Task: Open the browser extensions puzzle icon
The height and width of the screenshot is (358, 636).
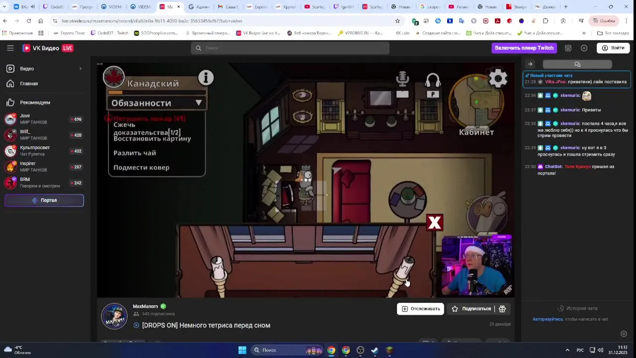Action: (x=546, y=21)
